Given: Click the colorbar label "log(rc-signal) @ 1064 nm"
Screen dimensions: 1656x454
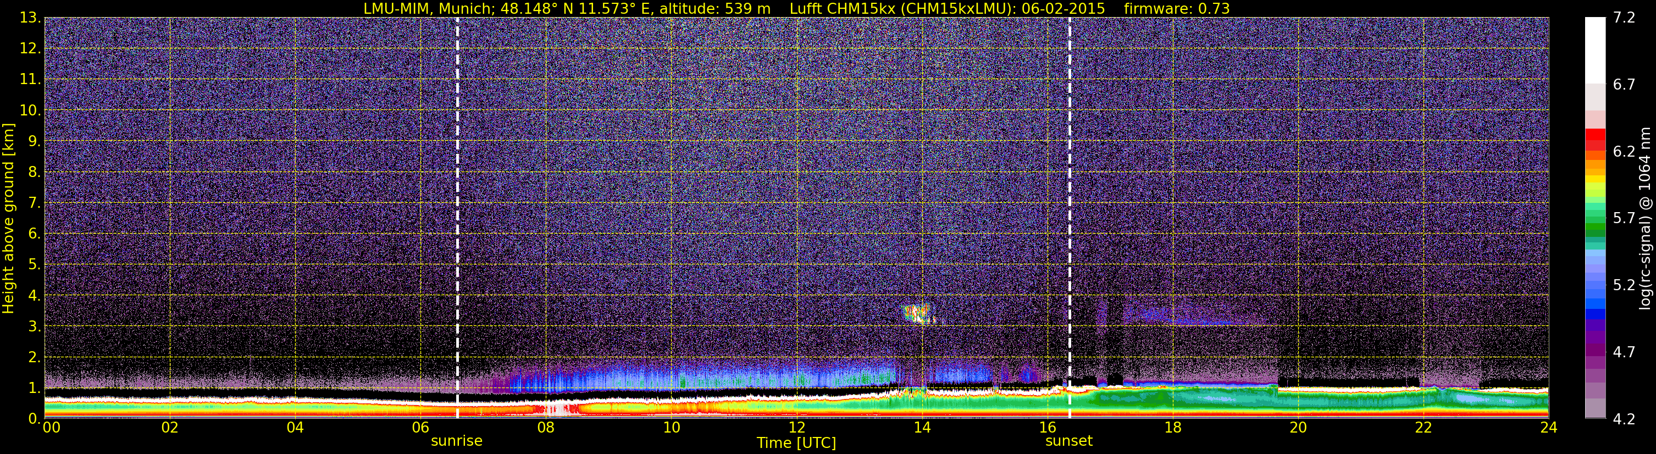Looking at the screenshot, I should (1644, 219).
